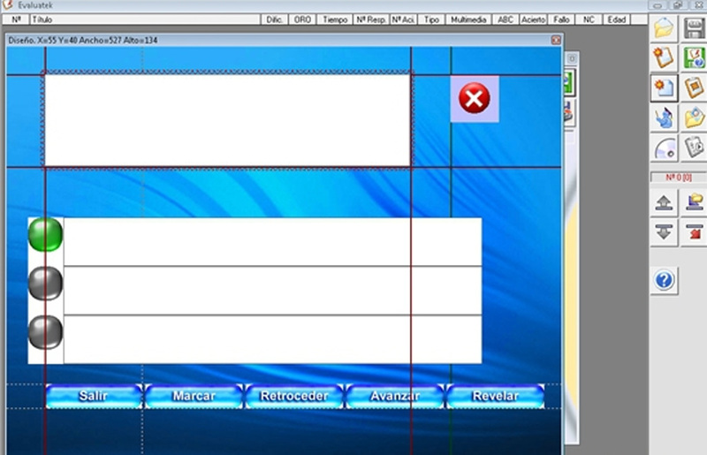Select the third gray answer button
707x455 pixels.
point(45,332)
